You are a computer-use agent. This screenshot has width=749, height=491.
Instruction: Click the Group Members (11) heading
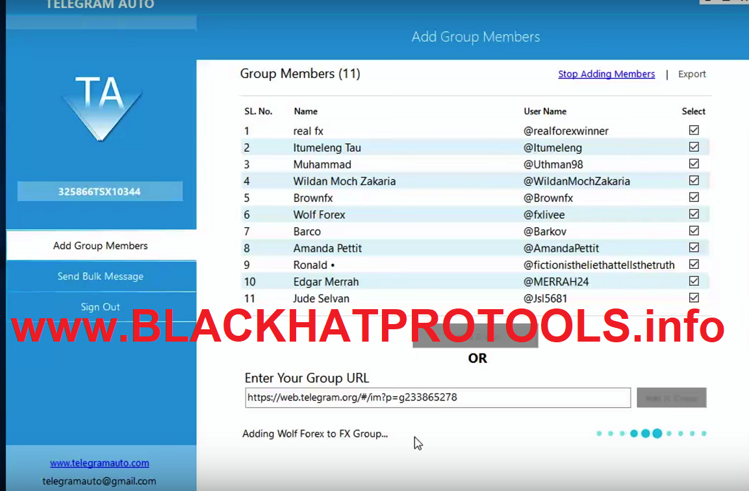coord(300,73)
